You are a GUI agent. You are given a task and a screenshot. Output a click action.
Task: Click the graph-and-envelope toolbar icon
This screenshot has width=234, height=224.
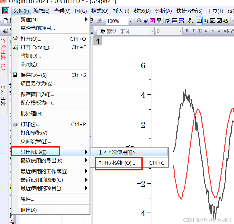click(x=181, y=21)
